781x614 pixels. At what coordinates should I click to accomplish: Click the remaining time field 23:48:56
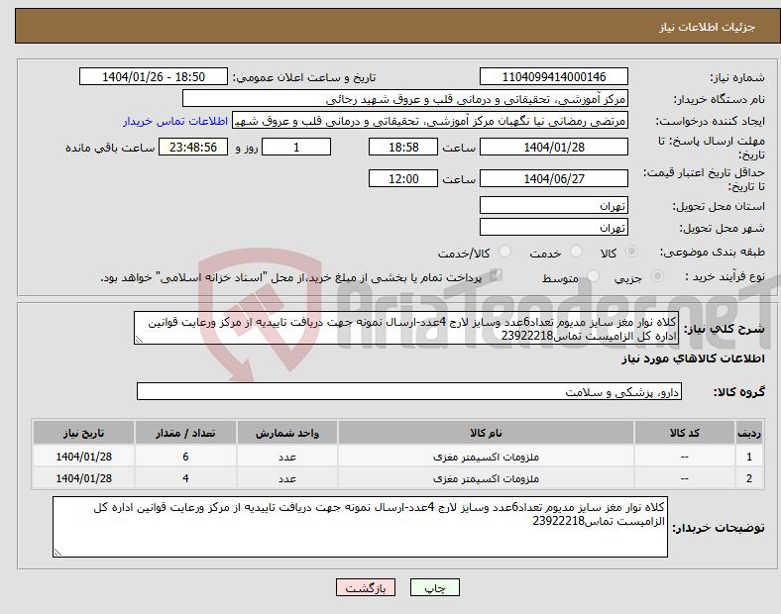tap(193, 147)
